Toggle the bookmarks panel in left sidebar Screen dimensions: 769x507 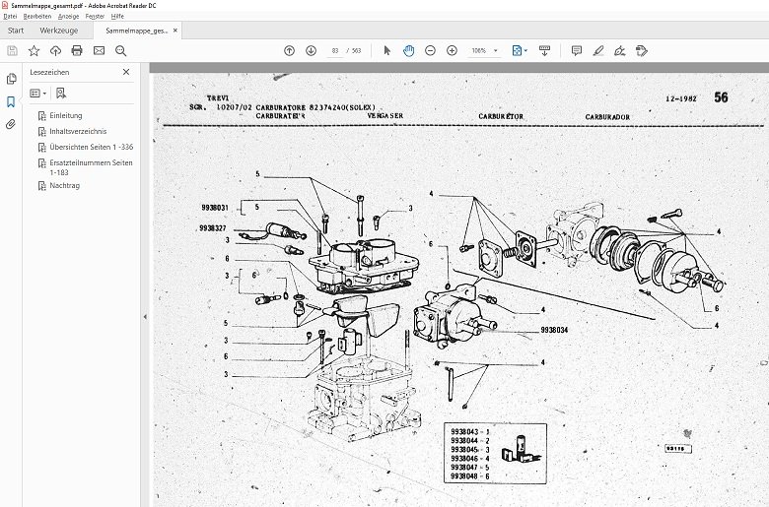11,101
